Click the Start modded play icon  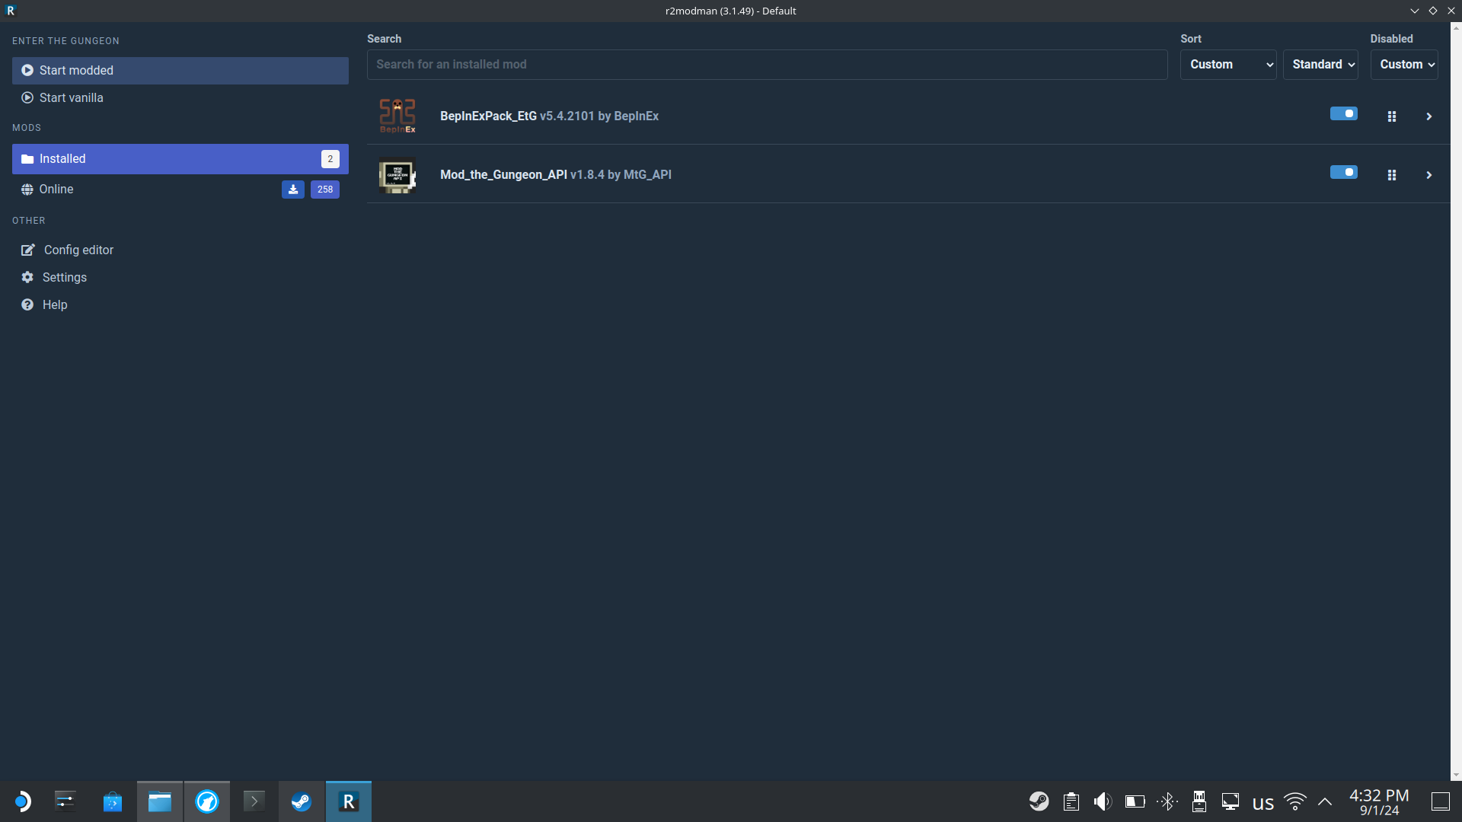pyautogui.click(x=27, y=70)
